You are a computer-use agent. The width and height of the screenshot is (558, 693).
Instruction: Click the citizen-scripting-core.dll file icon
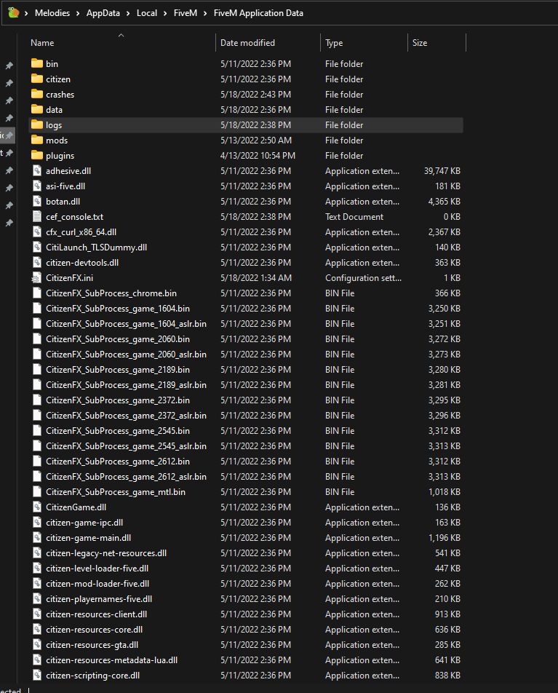(38, 676)
